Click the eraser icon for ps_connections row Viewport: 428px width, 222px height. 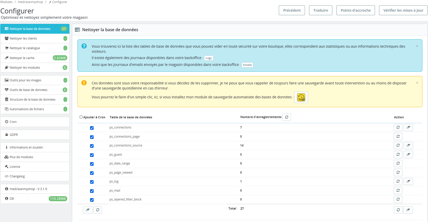coord(408,127)
